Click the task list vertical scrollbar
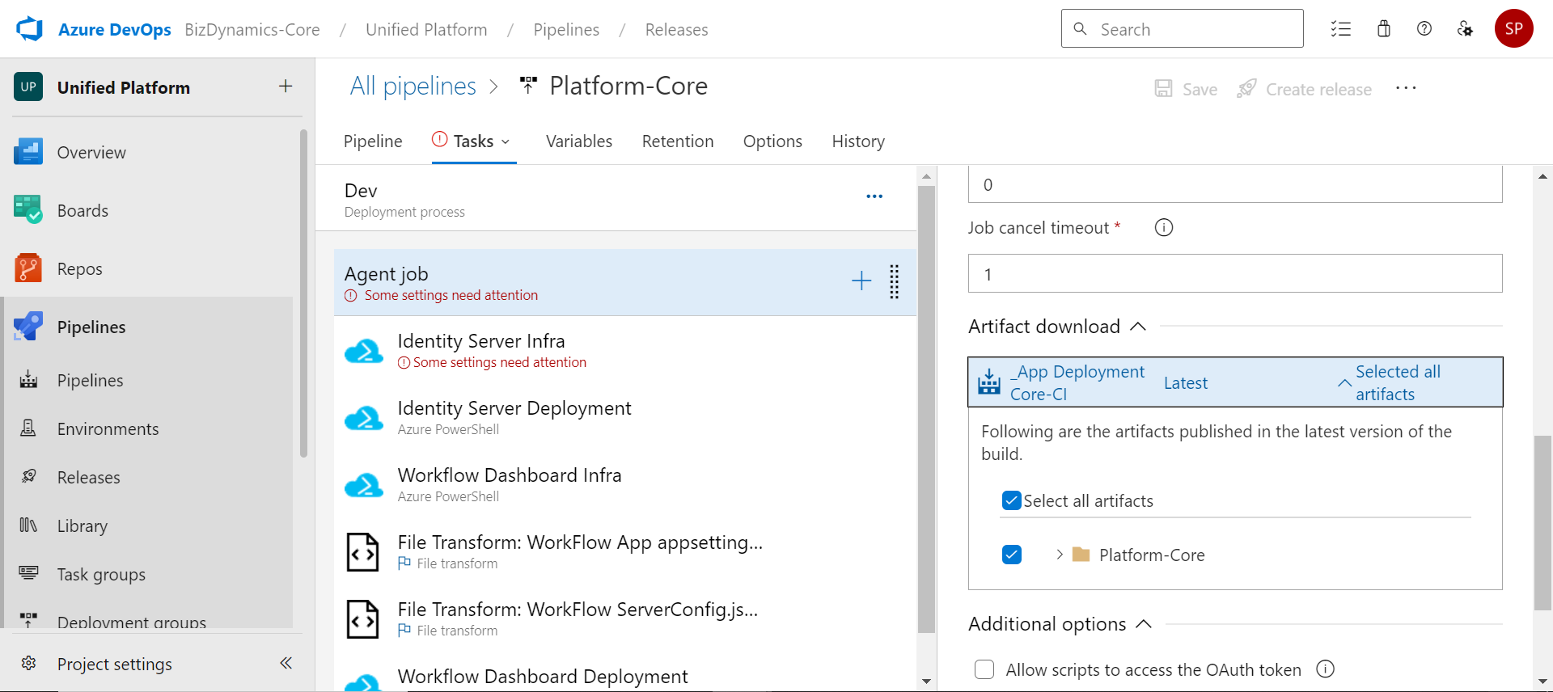 click(x=927, y=409)
